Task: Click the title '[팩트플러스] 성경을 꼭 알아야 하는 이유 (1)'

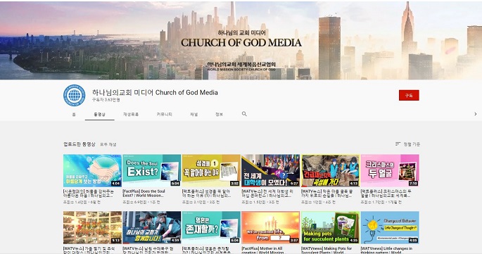Action: tap(206, 193)
